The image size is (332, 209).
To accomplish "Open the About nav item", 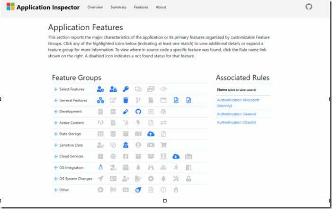I will [x=161, y=7].
